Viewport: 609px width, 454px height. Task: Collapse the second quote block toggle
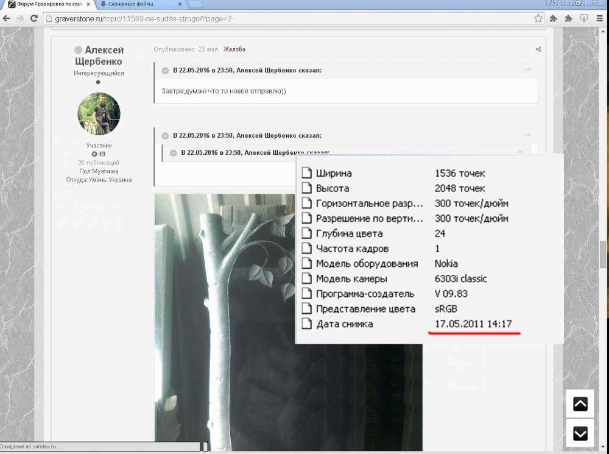[x=165, y=135]
